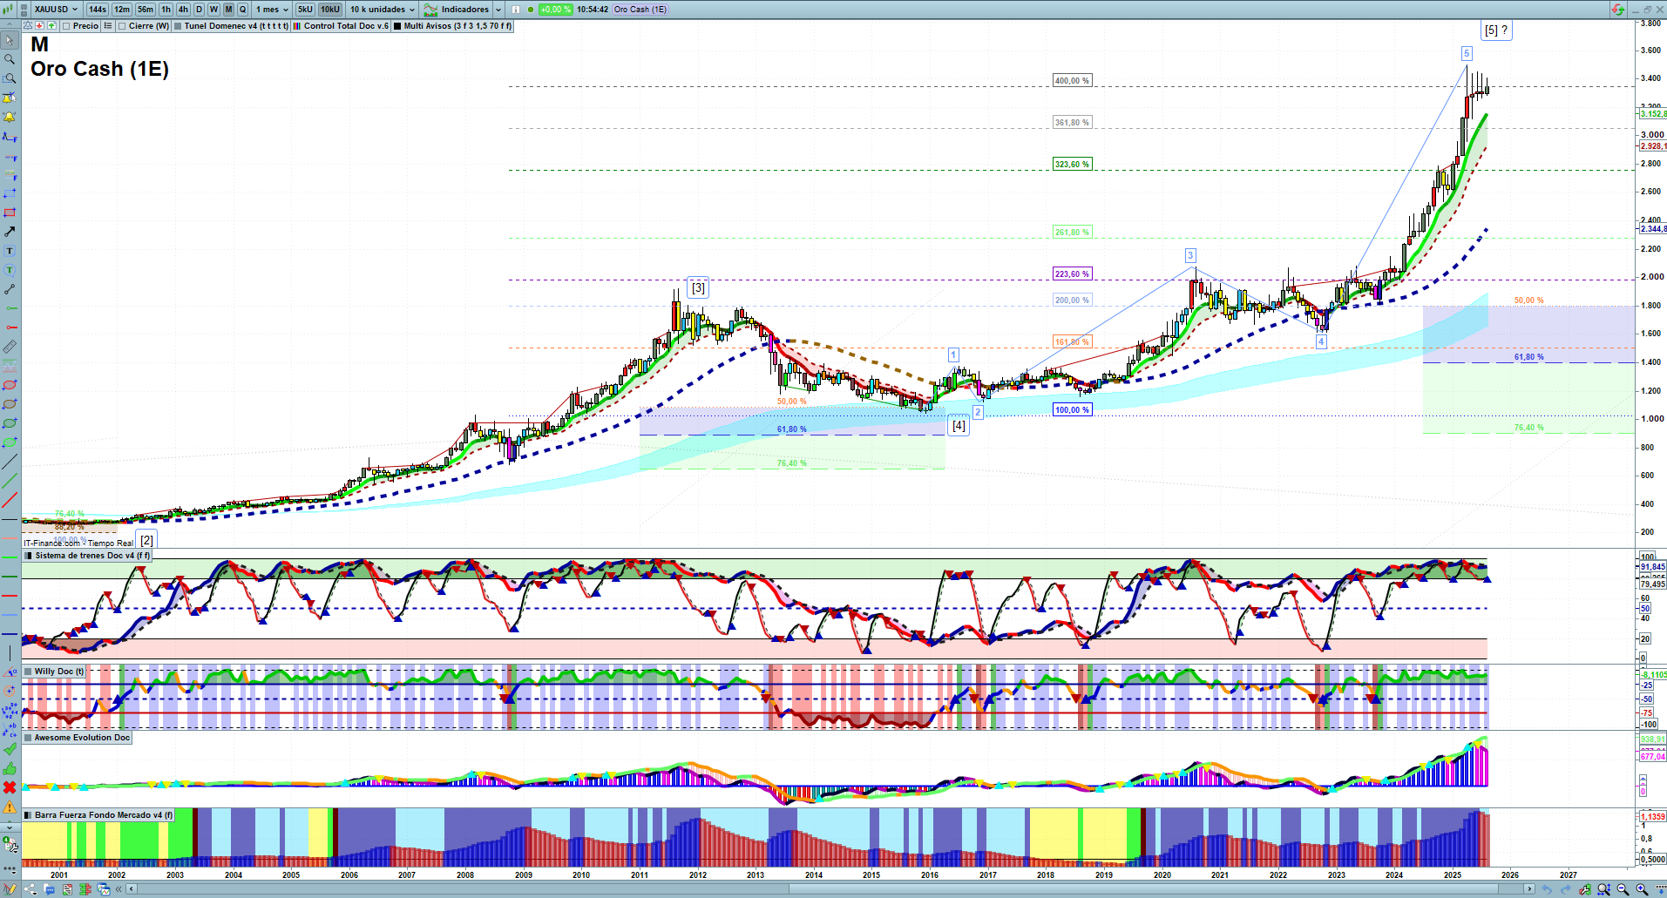Open the Multi Avisos indicator settings
The image size is (1667, 898).
tap(452, 26)
